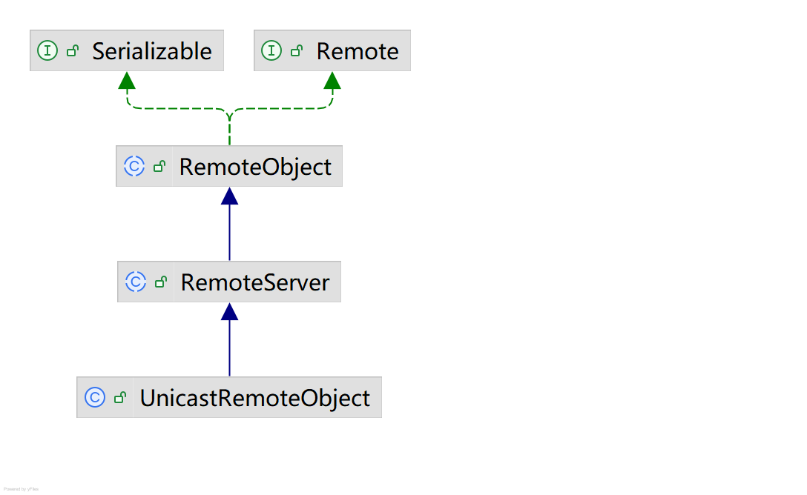
Task: Select the RemoteObject class name
Action: pyautogui.click(x=255, y=167)
